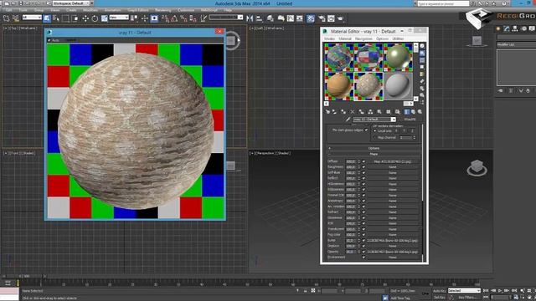The height and width of the screenshot is (301, 536).
Task: Disable the Bump map checkbox
Action: click(363, 241)
